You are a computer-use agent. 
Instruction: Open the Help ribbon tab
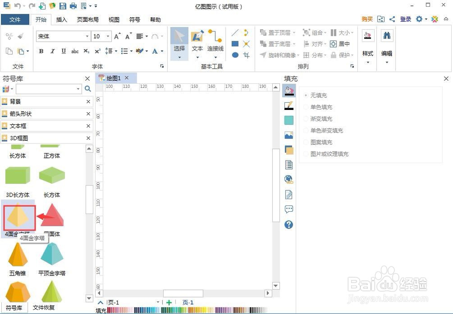pyautogui.click(x=155, y=19)
